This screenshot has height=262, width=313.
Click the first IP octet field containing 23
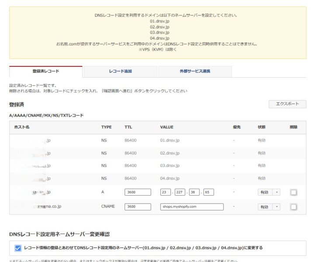click(165, 193)
